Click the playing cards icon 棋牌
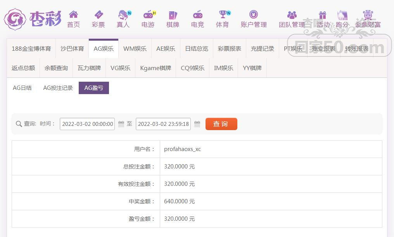394x237 pixels. pyautogui.click(x=173, y=15)
